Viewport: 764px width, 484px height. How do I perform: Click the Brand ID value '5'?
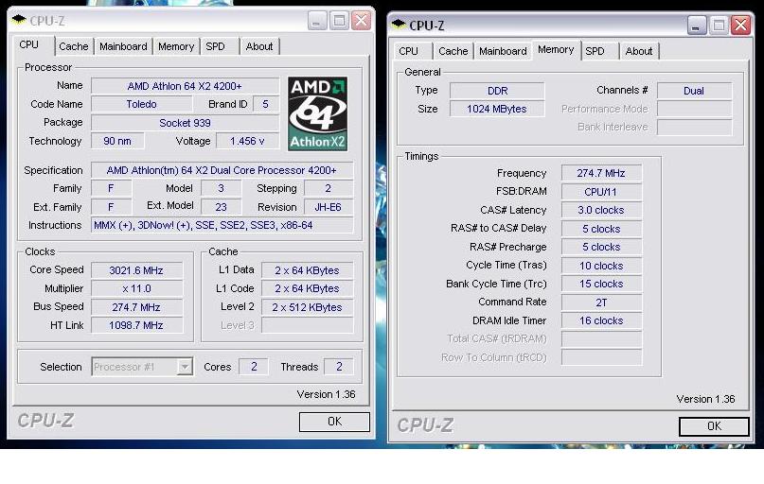pyautogui.click(x=265, y=105)
